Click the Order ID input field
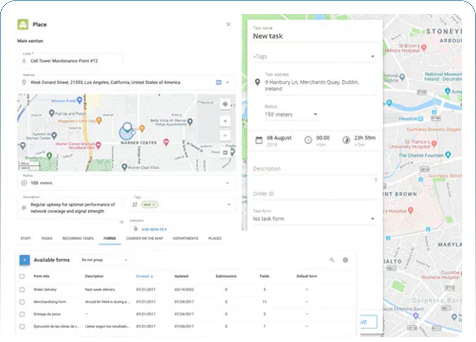 [x=314, y=194]
